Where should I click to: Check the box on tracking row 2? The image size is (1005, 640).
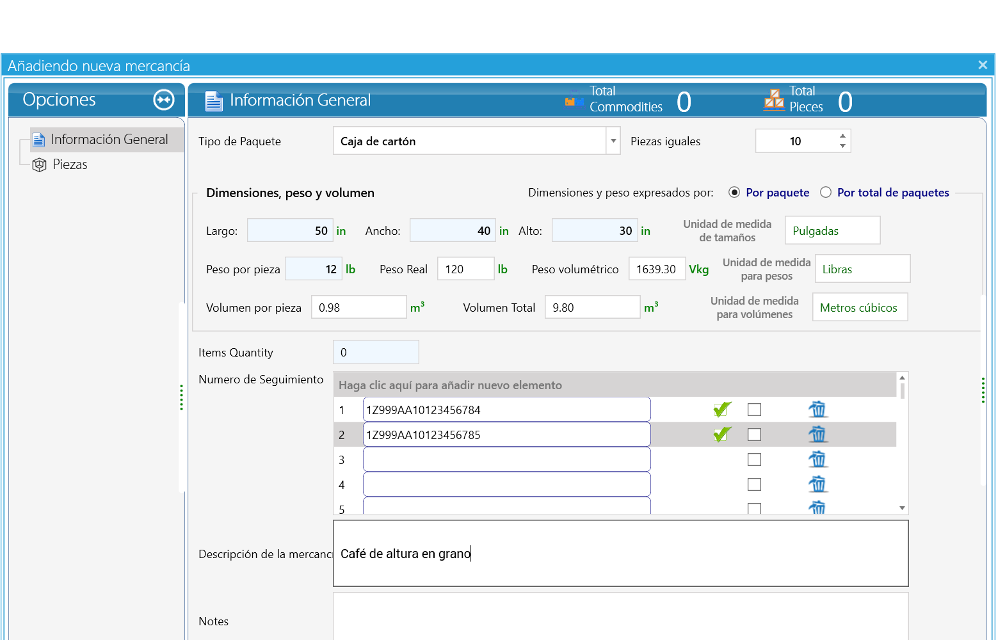point(755,435)
